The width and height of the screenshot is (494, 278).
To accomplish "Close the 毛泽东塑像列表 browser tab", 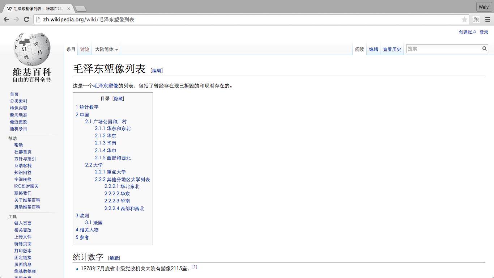I will tap(69, 9).
